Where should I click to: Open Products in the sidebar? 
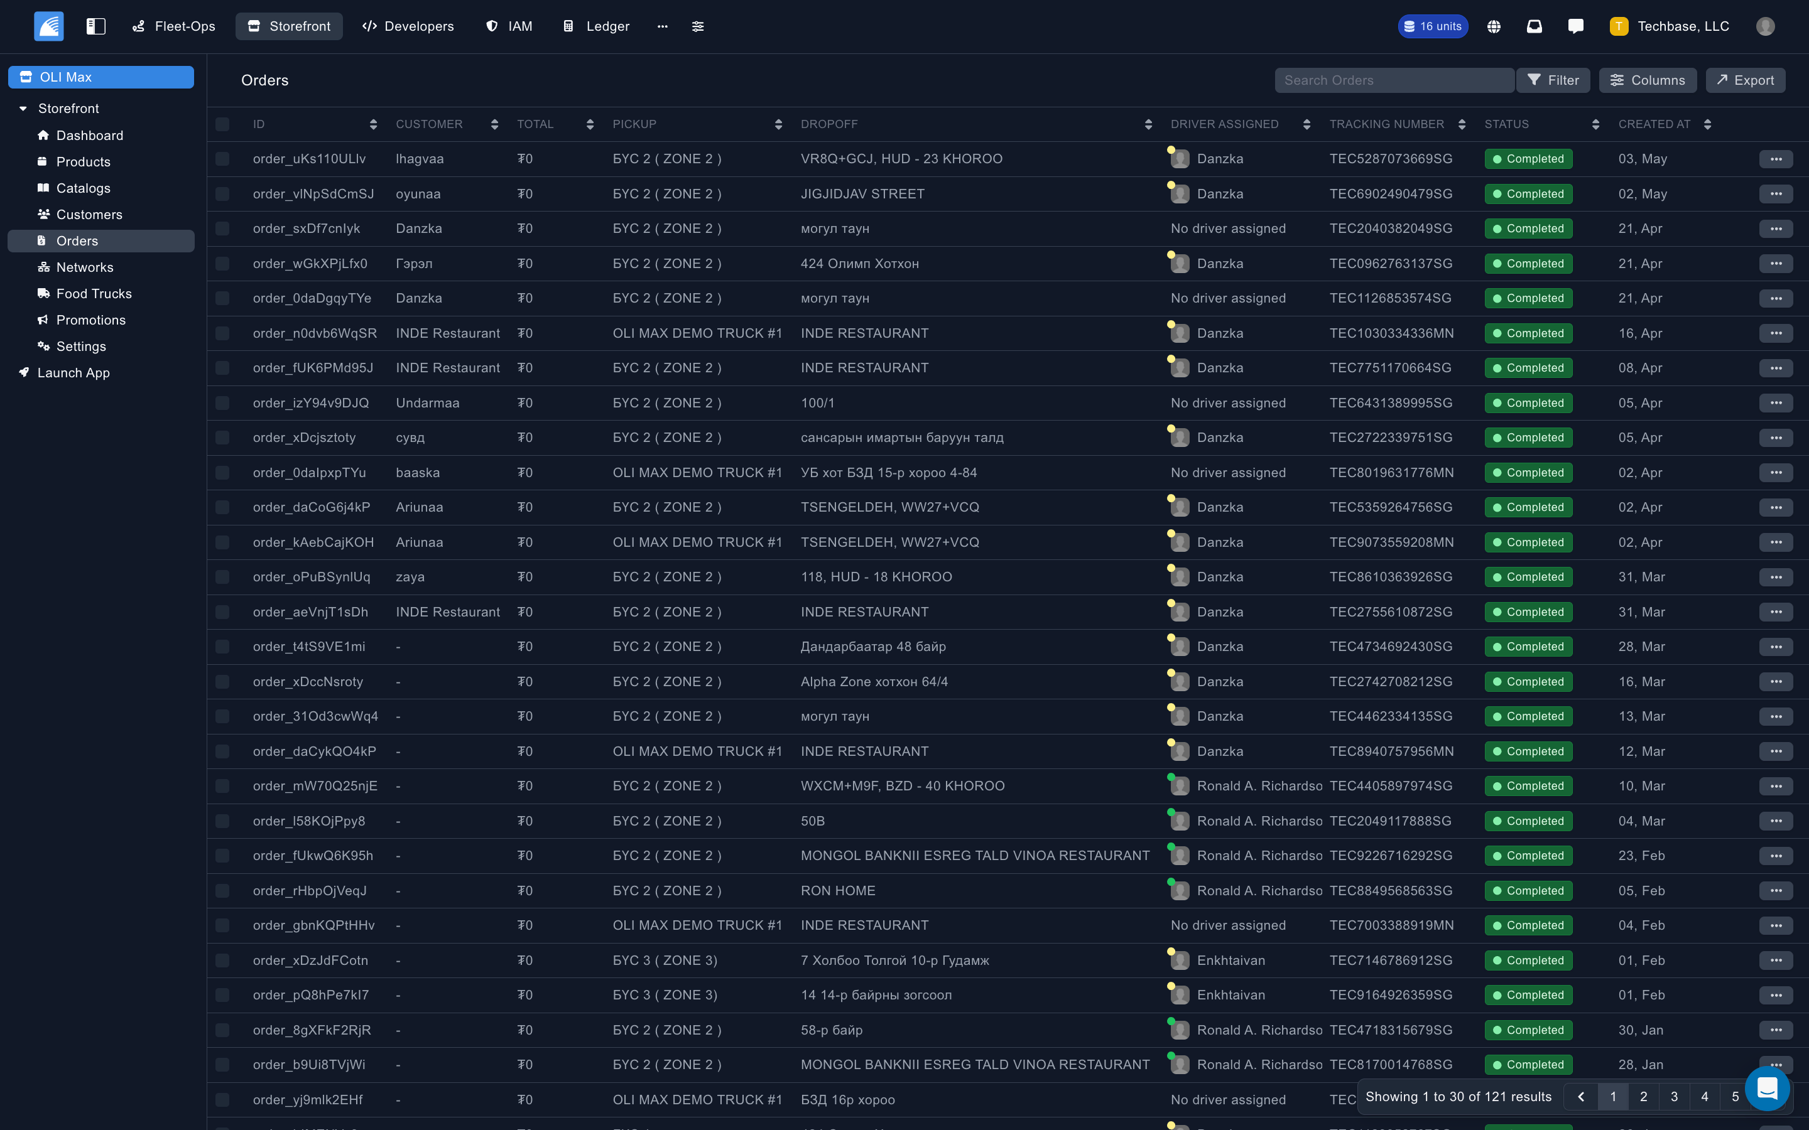[83, 161]
